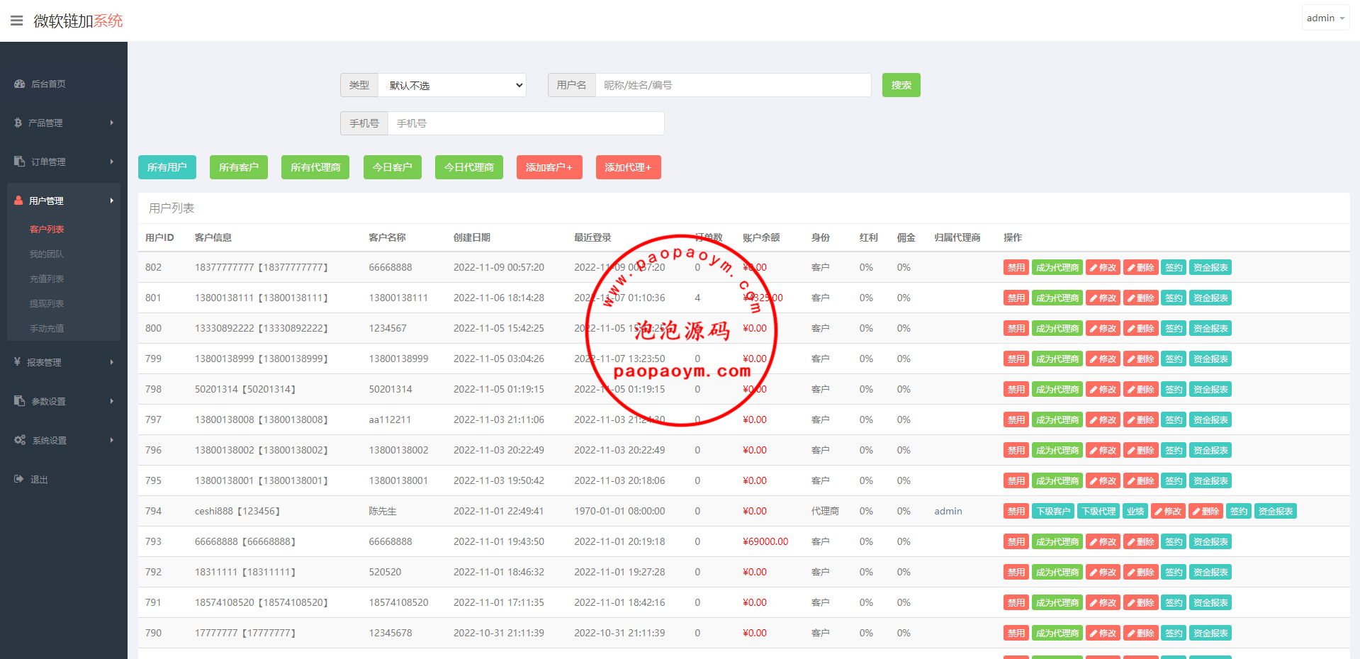
Task: Collapse the 用户管理 sidebar menu
Action: point(64,201)
